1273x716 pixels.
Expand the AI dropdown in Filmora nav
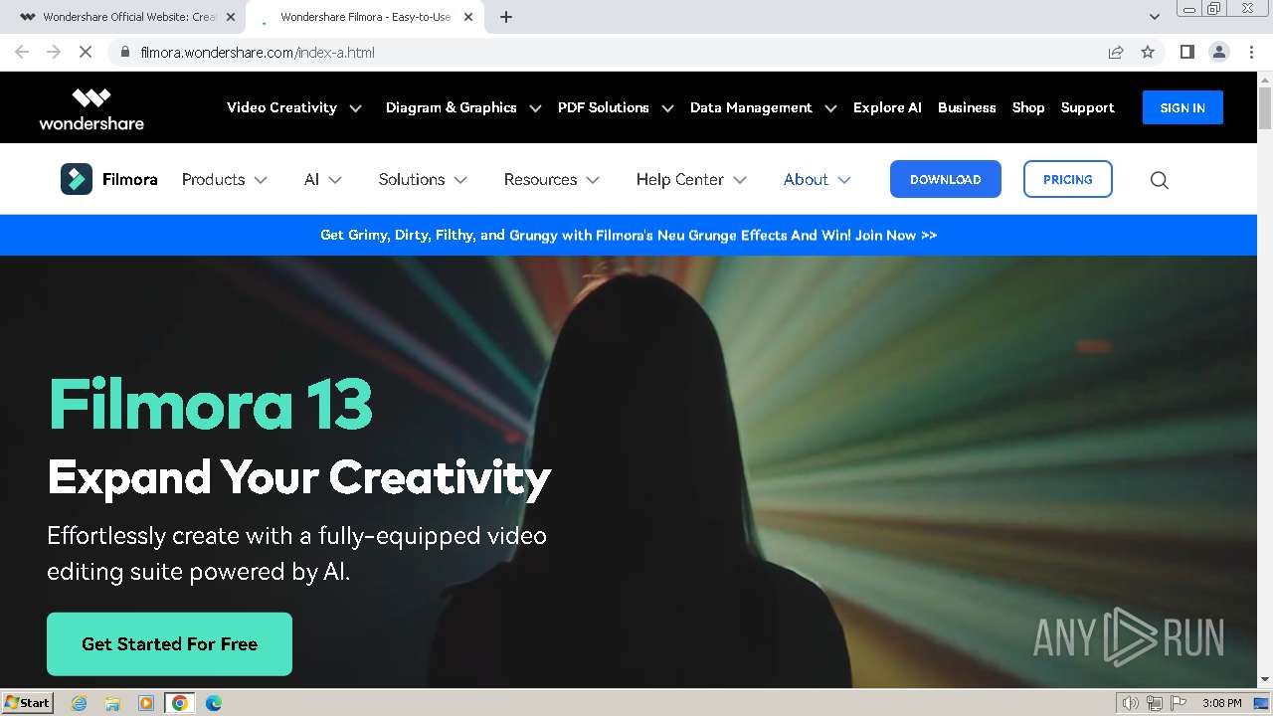coord(322,180)
